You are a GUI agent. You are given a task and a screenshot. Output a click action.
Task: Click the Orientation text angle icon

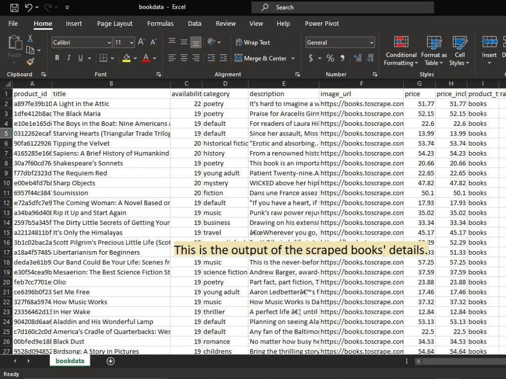tap(212, 41)
